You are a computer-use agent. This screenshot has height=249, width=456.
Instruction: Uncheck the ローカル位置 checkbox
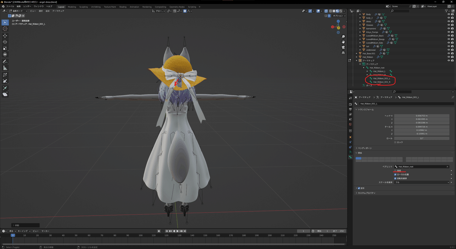[x=395, y=175]
